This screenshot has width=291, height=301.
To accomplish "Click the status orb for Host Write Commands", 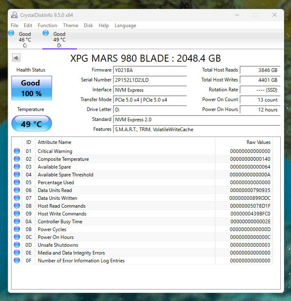I will (17, 214).
